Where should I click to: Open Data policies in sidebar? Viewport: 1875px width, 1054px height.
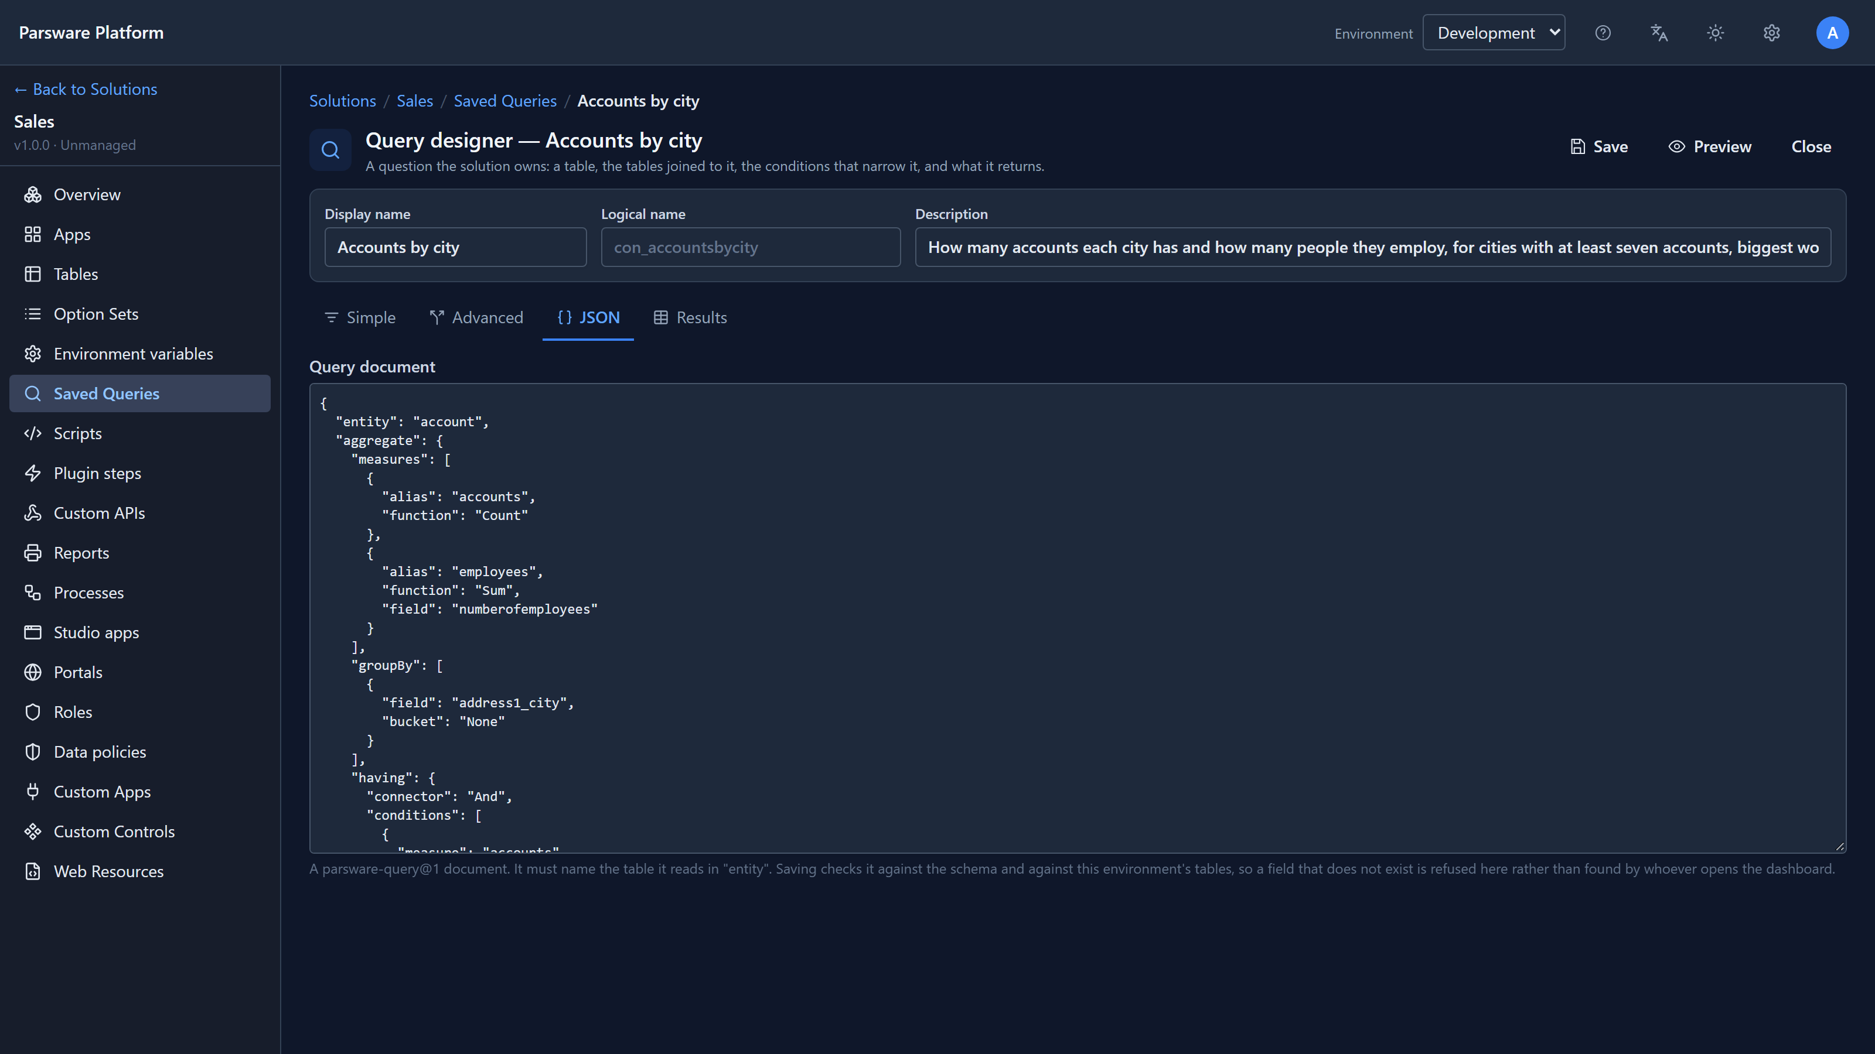[140, 752]
